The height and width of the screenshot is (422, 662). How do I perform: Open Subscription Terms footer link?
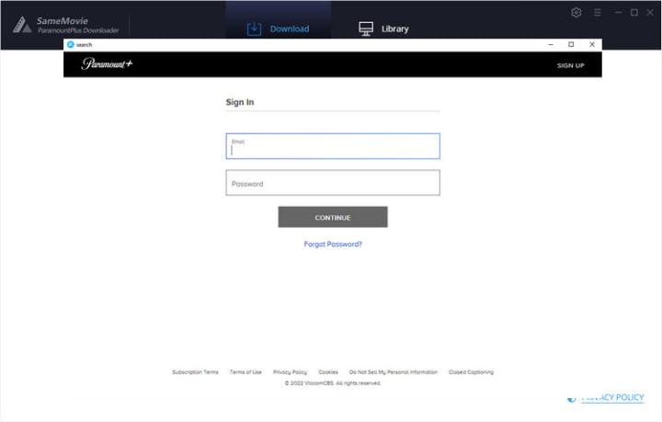click(195, 372)
